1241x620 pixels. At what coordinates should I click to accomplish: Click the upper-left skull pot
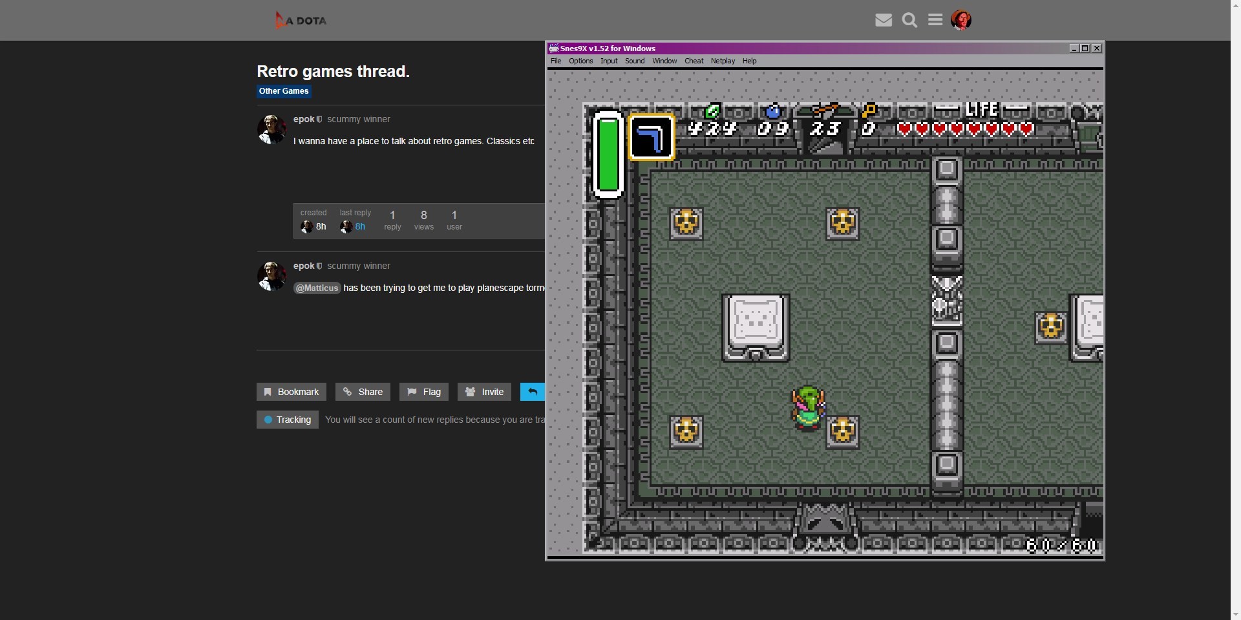click(x=686, y=224)
